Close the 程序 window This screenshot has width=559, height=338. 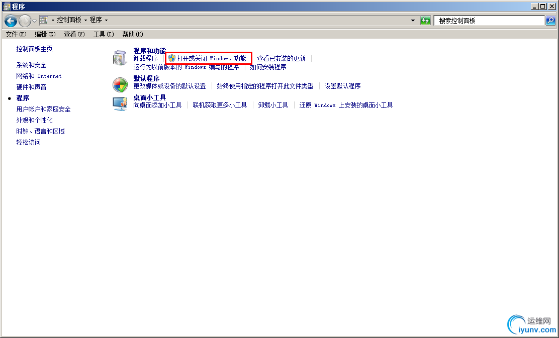tap(551, 6)
